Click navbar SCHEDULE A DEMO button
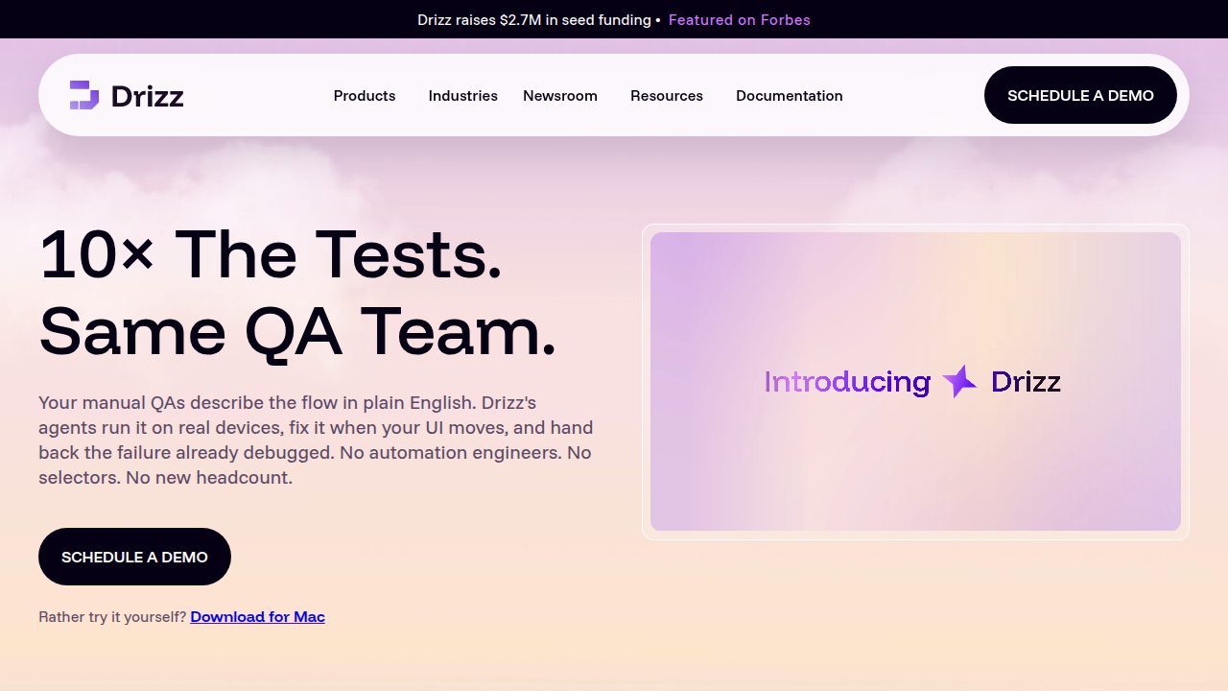Viewport: 1228px width, 691px height. coord(1080,95)
